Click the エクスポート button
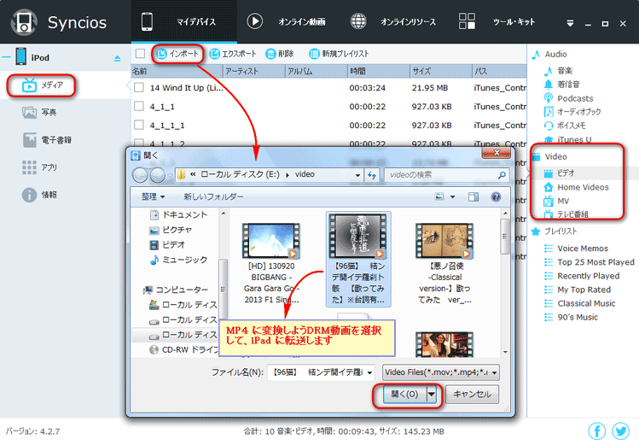Image resolution: width=639 pixels, height=445 pixels. [x=233, y=54]
